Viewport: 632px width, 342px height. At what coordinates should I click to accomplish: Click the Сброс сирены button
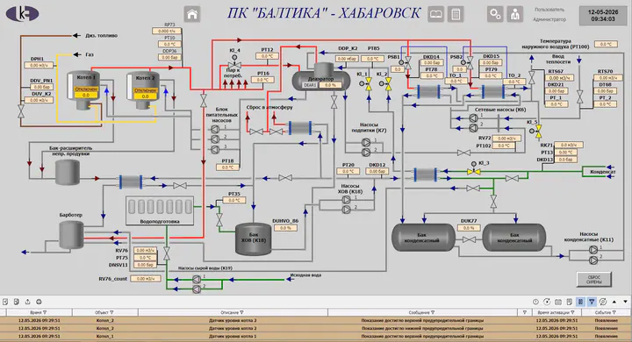(594, 279)
